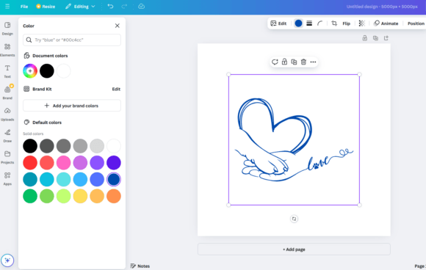This screenshot has height=270, width=426.
Task: Open the border style lines icon
Action: pos(309,23)
